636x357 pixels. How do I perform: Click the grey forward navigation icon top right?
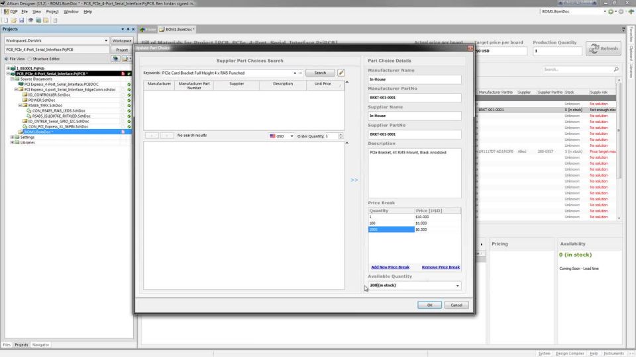621,12
